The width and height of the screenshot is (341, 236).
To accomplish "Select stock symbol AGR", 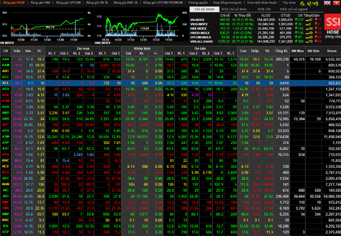I will click(x=6, y=107).
